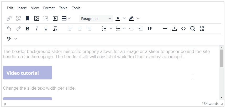Click the Insert link icon

(x=9, y=18)
